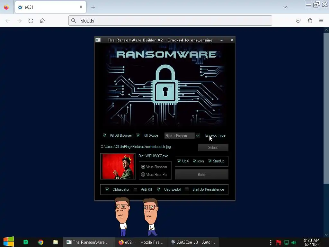Select the e621 tab
329x247 pixels.
50,7
